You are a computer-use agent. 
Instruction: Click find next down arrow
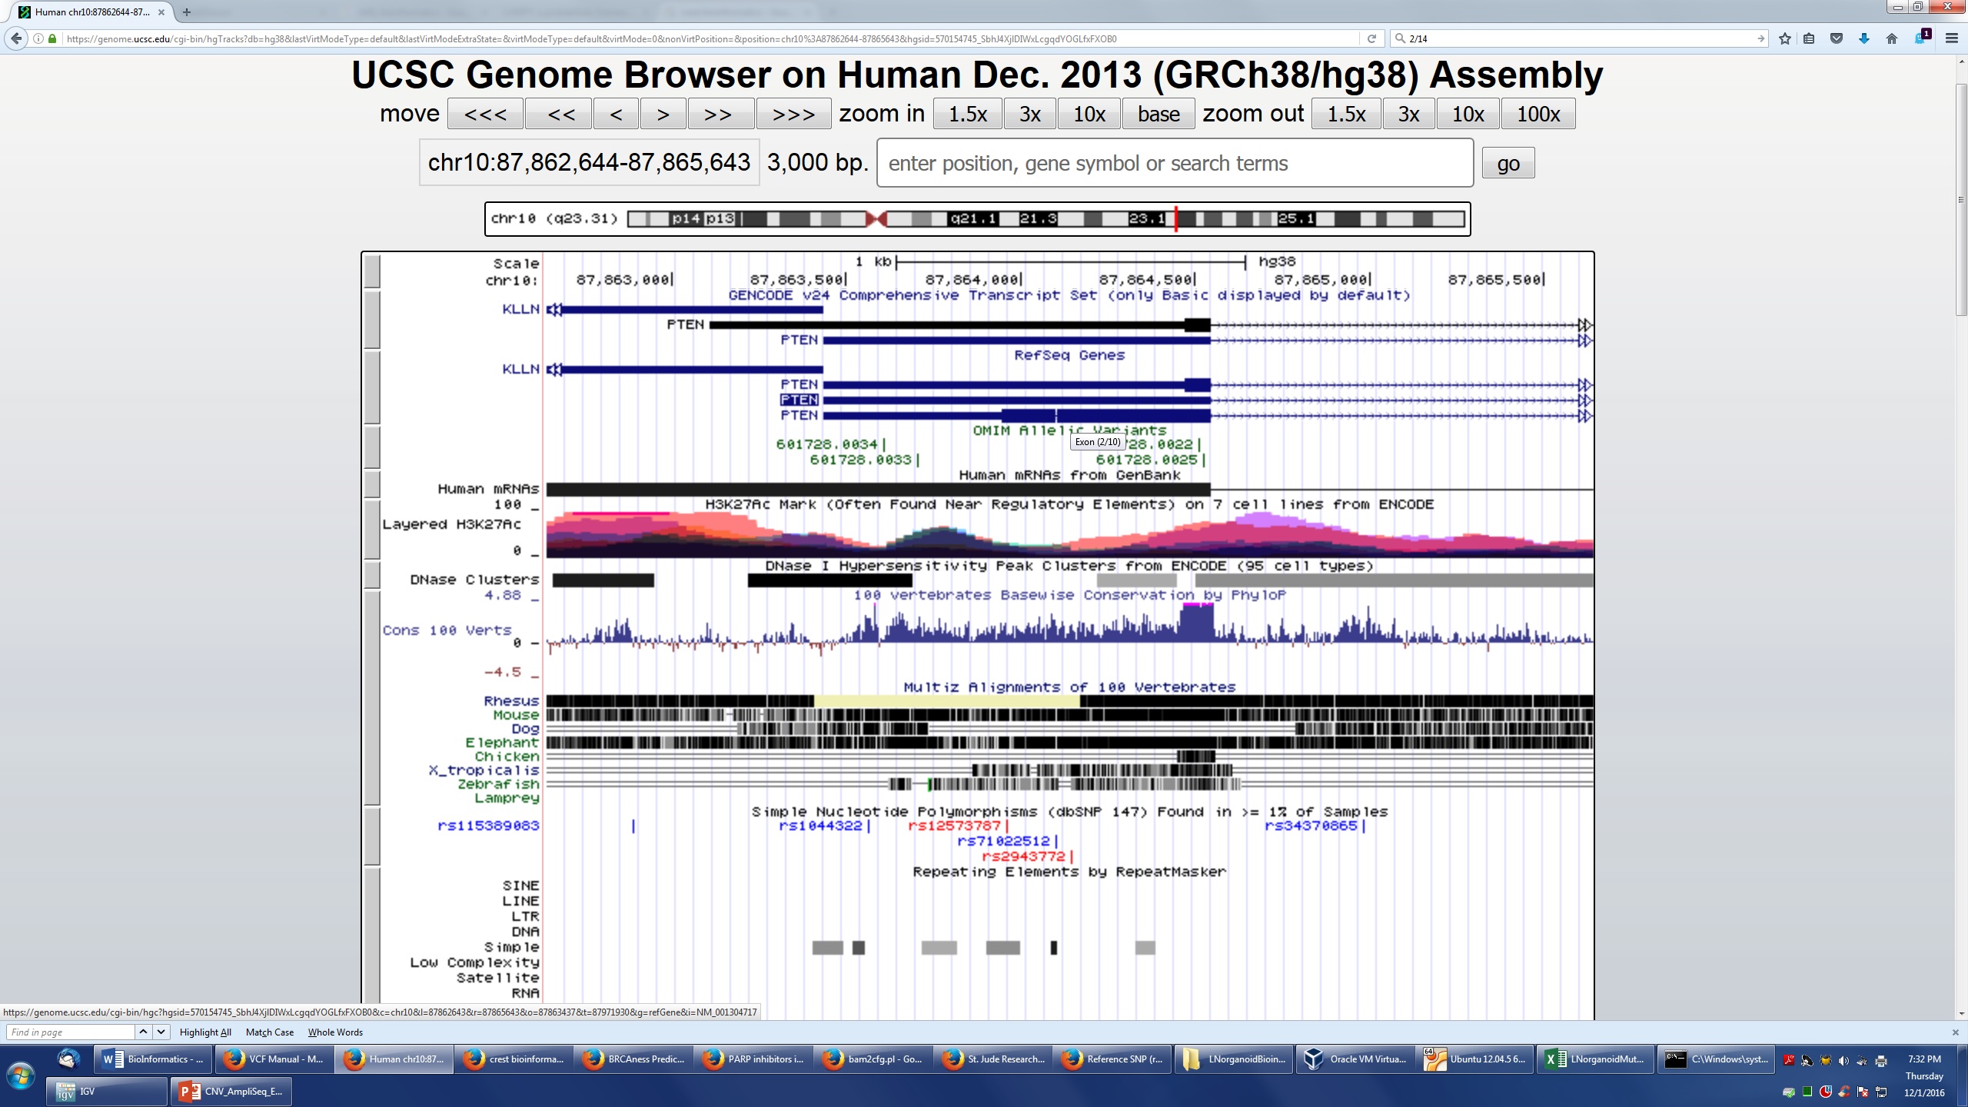pos(161,1032)
